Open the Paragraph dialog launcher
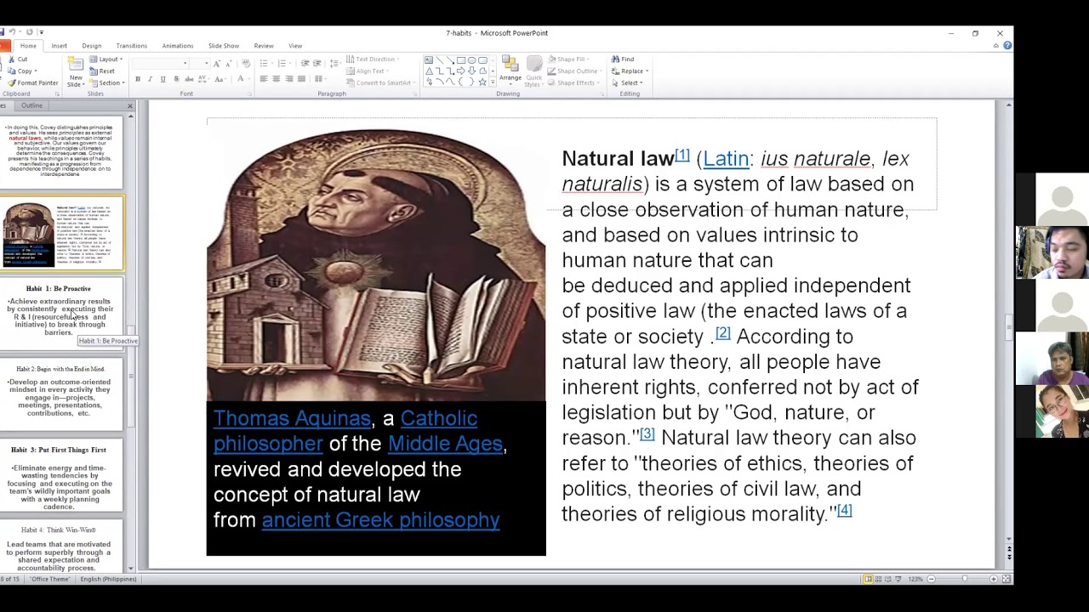This screenshot has height=612, width=1089. tap(415, 93)
